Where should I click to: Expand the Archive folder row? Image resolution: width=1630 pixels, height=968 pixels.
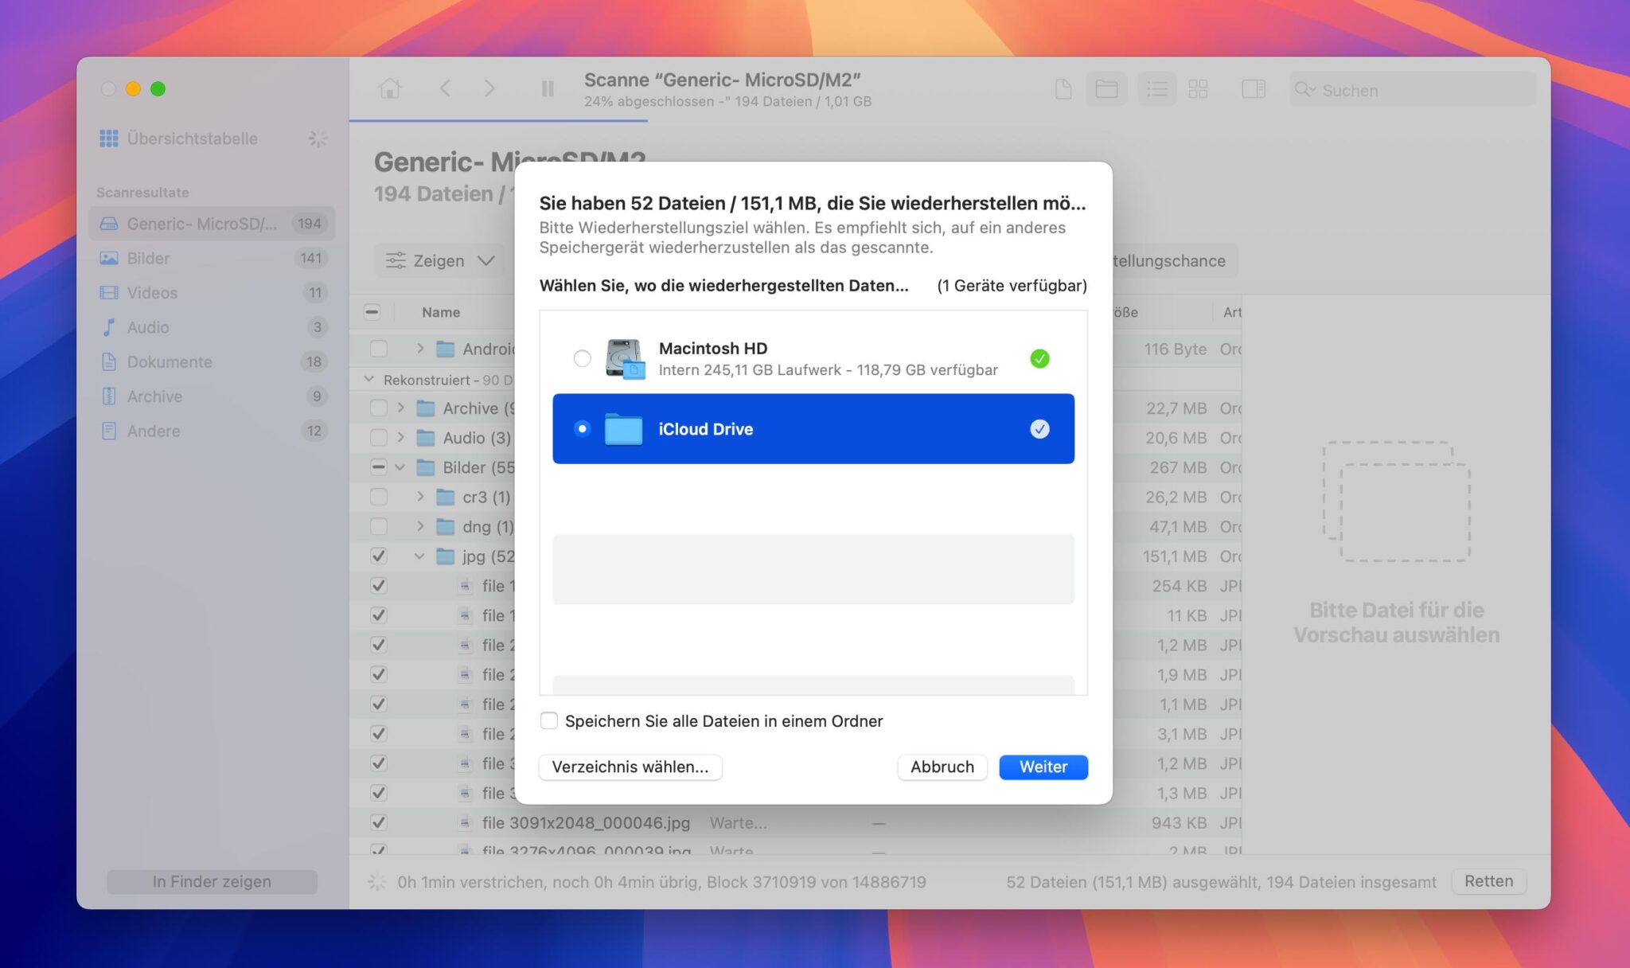(x=400, y=408)
